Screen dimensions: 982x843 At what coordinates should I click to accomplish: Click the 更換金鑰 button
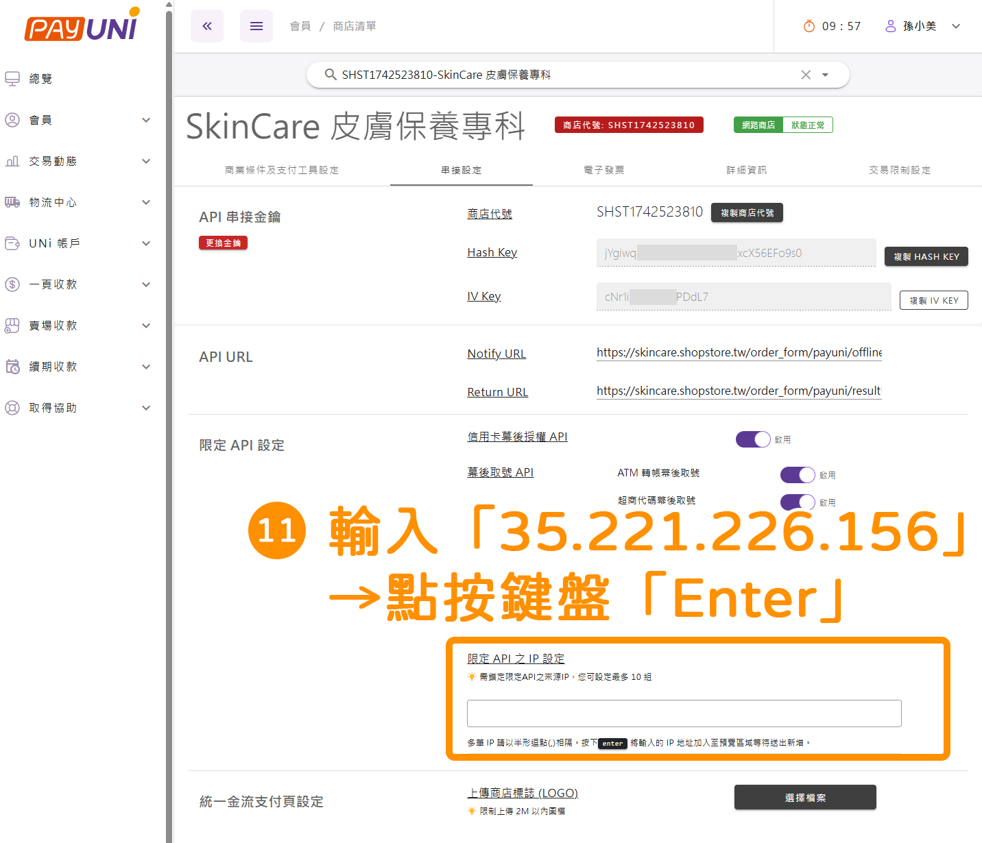(224, 243)
